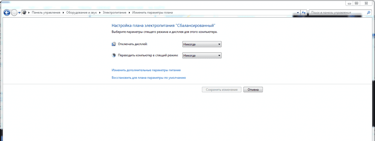Go back with the blue Back arrow
Screen dimensions: 375x141
click(x=7, y=13)
